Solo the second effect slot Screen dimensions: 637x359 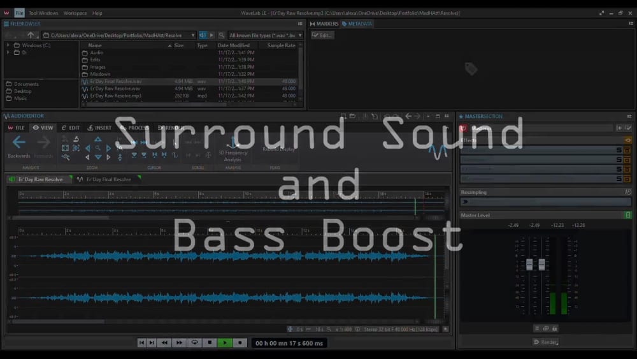[619, 159]
